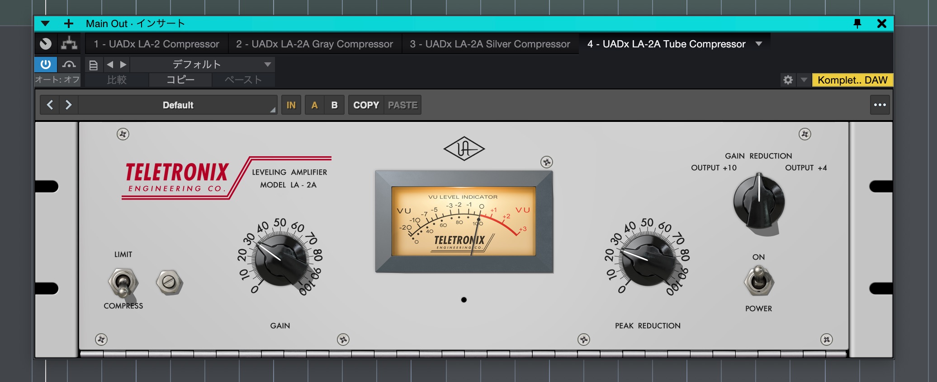Switch to 2 - UADx LA-2A Gray Compressor tab

coord(314,44)
